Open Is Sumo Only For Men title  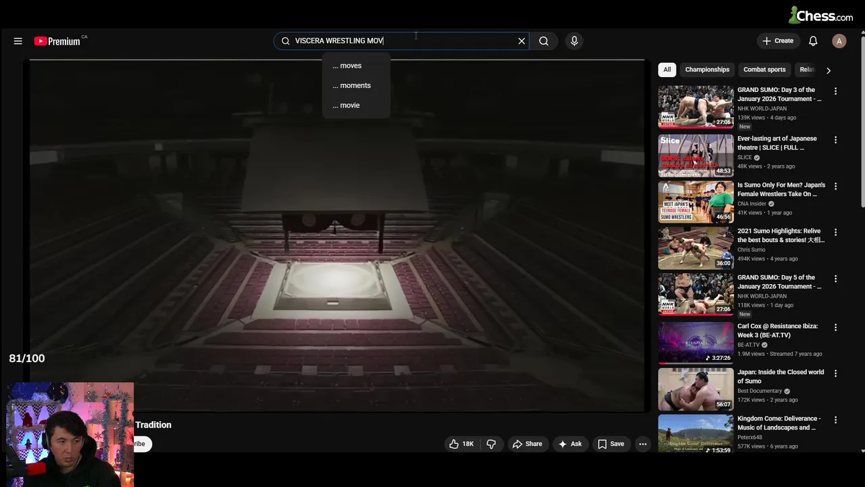click(x=781, y=189)
